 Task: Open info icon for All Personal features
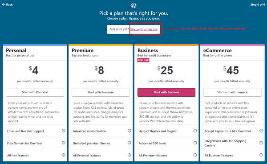coord(129,155)
